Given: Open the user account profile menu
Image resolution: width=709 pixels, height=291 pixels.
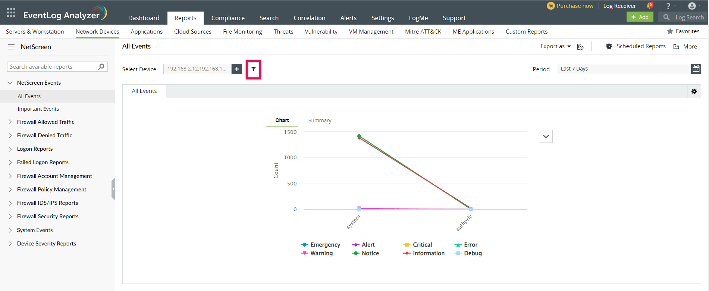Looking at the screenshot, I should (x=692, y=6).
